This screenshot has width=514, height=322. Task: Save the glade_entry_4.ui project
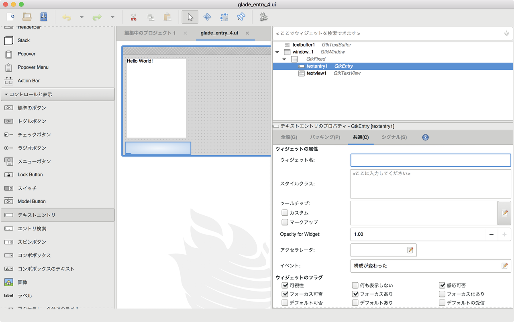43,17
